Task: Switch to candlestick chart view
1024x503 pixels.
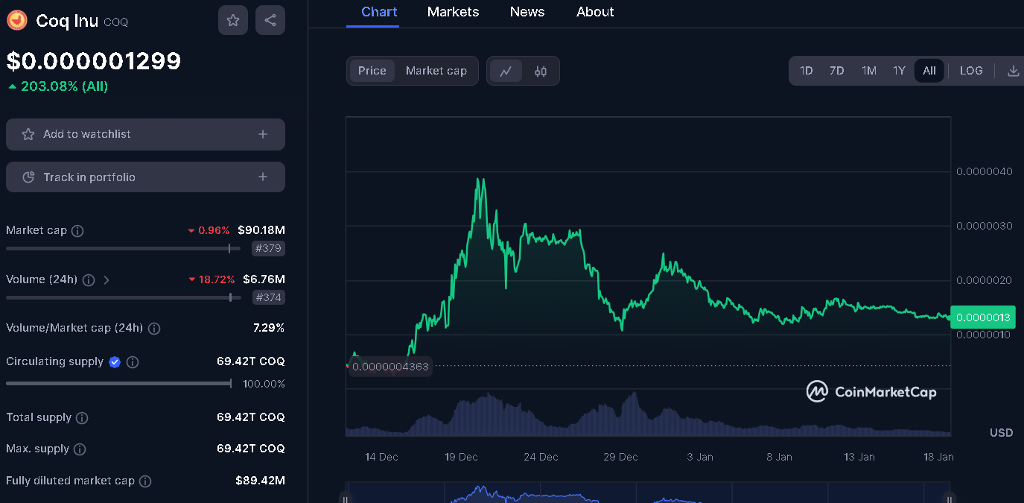Action: coord(541,72)
